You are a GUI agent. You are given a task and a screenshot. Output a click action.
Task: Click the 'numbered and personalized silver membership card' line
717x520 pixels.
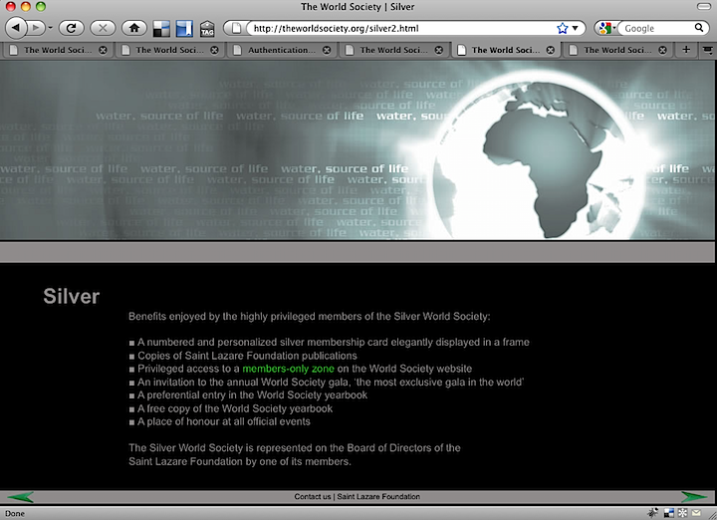pos(334,342)
